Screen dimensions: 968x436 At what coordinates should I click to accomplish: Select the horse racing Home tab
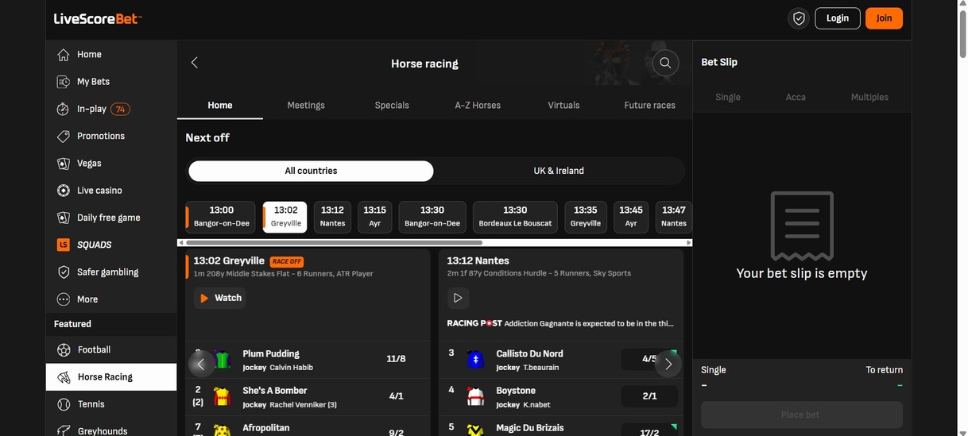click(220, 105)
